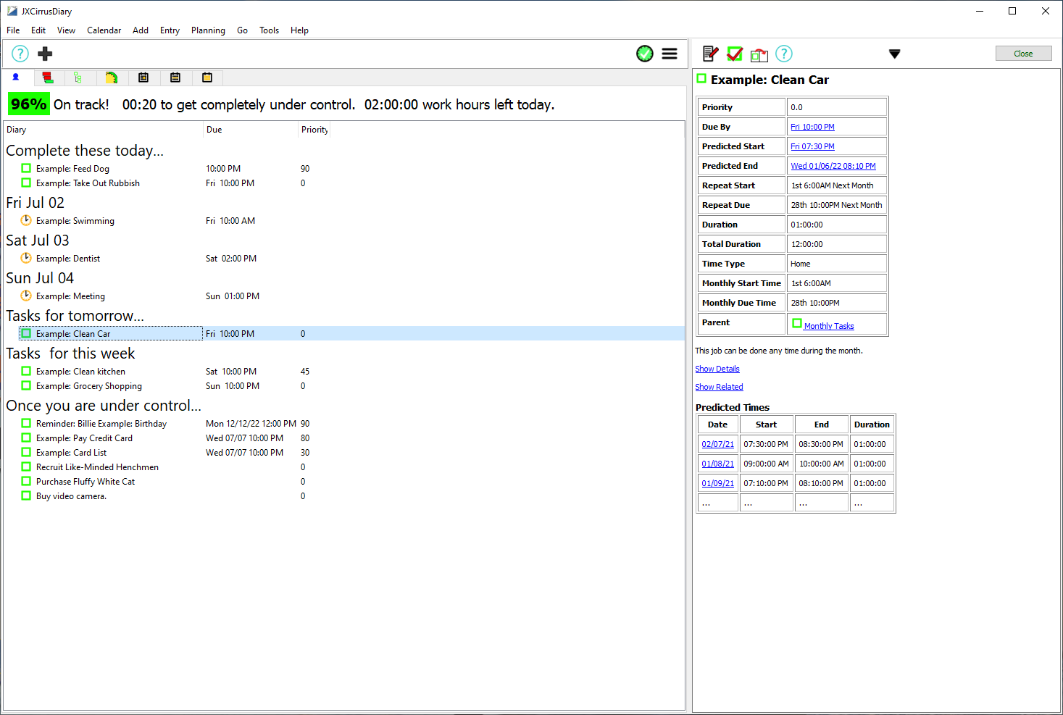Open the 02/07/21 predicted date link
This screenshot has height=715, width=1063.
[x=717, y=444]
